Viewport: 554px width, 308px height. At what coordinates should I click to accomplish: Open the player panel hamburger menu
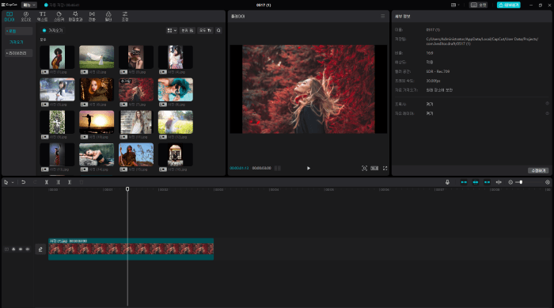click(x=382, y=17)
